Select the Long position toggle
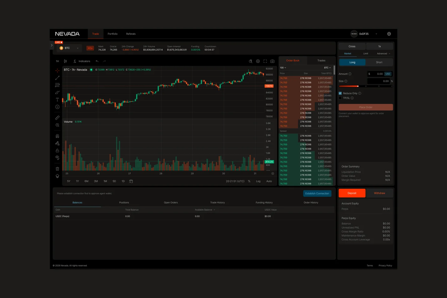This screenshot has height=298, width=447. 352,62
